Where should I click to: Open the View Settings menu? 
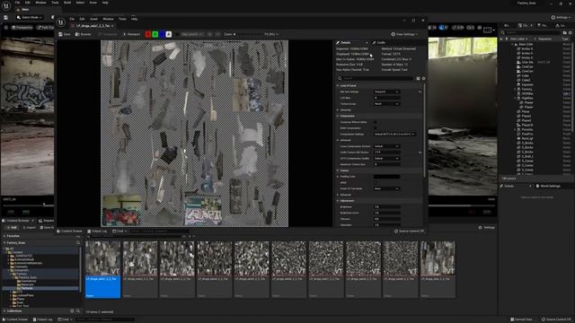(x=404, y=34)
